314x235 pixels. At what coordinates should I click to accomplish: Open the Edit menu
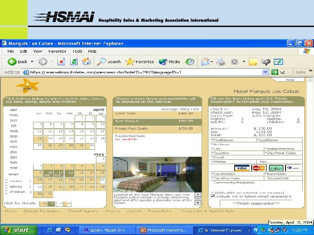24,51
